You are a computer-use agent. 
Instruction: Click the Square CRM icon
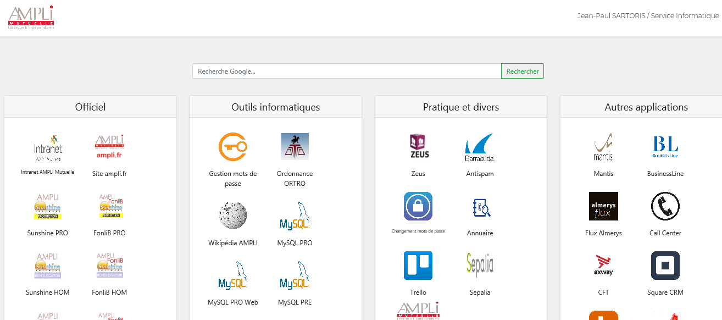665,266
